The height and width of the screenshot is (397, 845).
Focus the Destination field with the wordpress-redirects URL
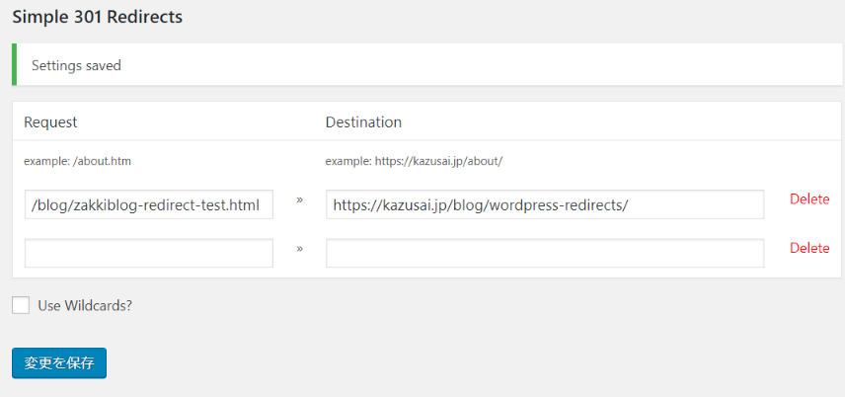coord(544,204)
